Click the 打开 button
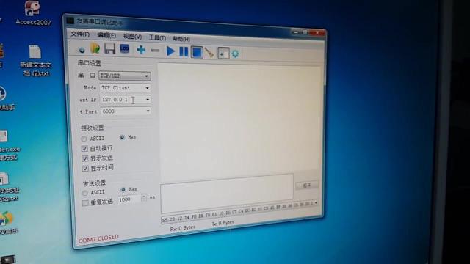470x264 pixels. coord(307,186)
